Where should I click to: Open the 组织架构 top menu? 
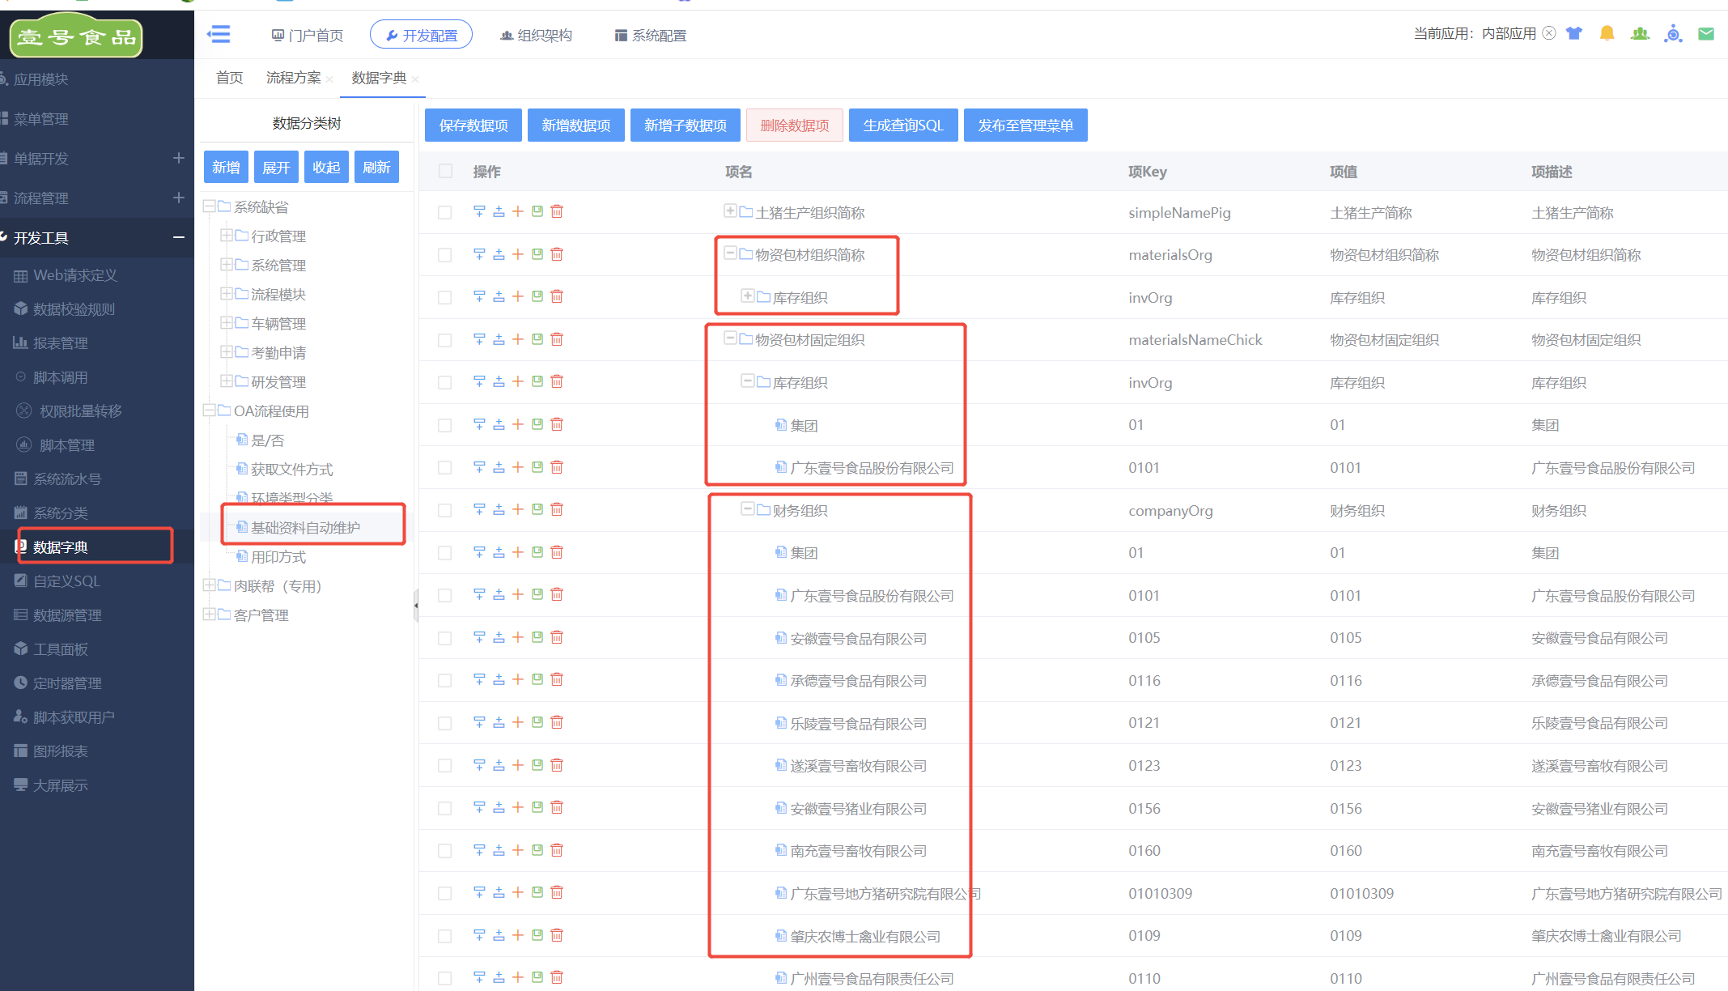coord(536,35)
